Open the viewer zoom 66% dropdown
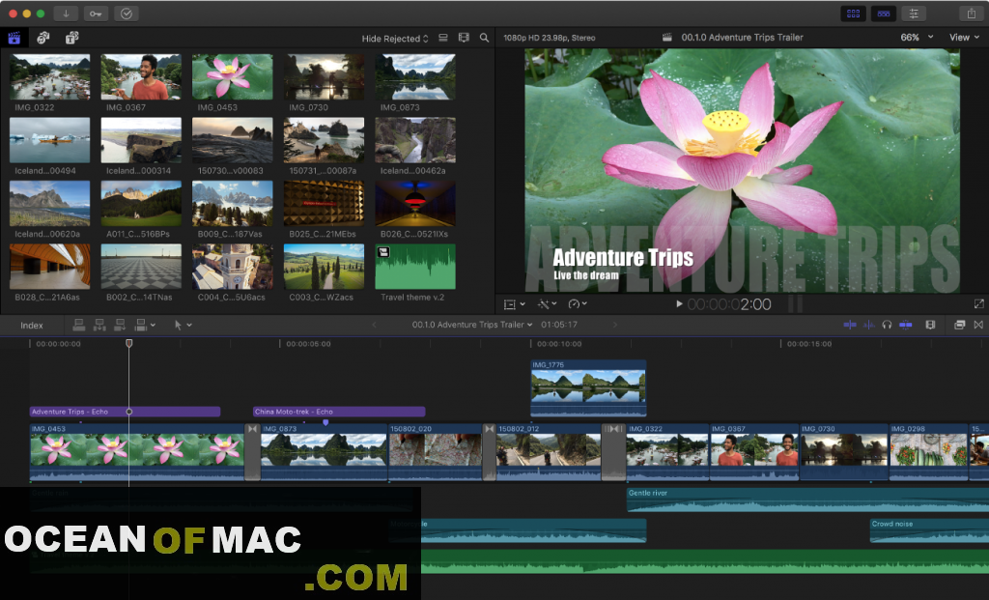The image size is (989, 600). pyautogui.click(x=917, y=38)
